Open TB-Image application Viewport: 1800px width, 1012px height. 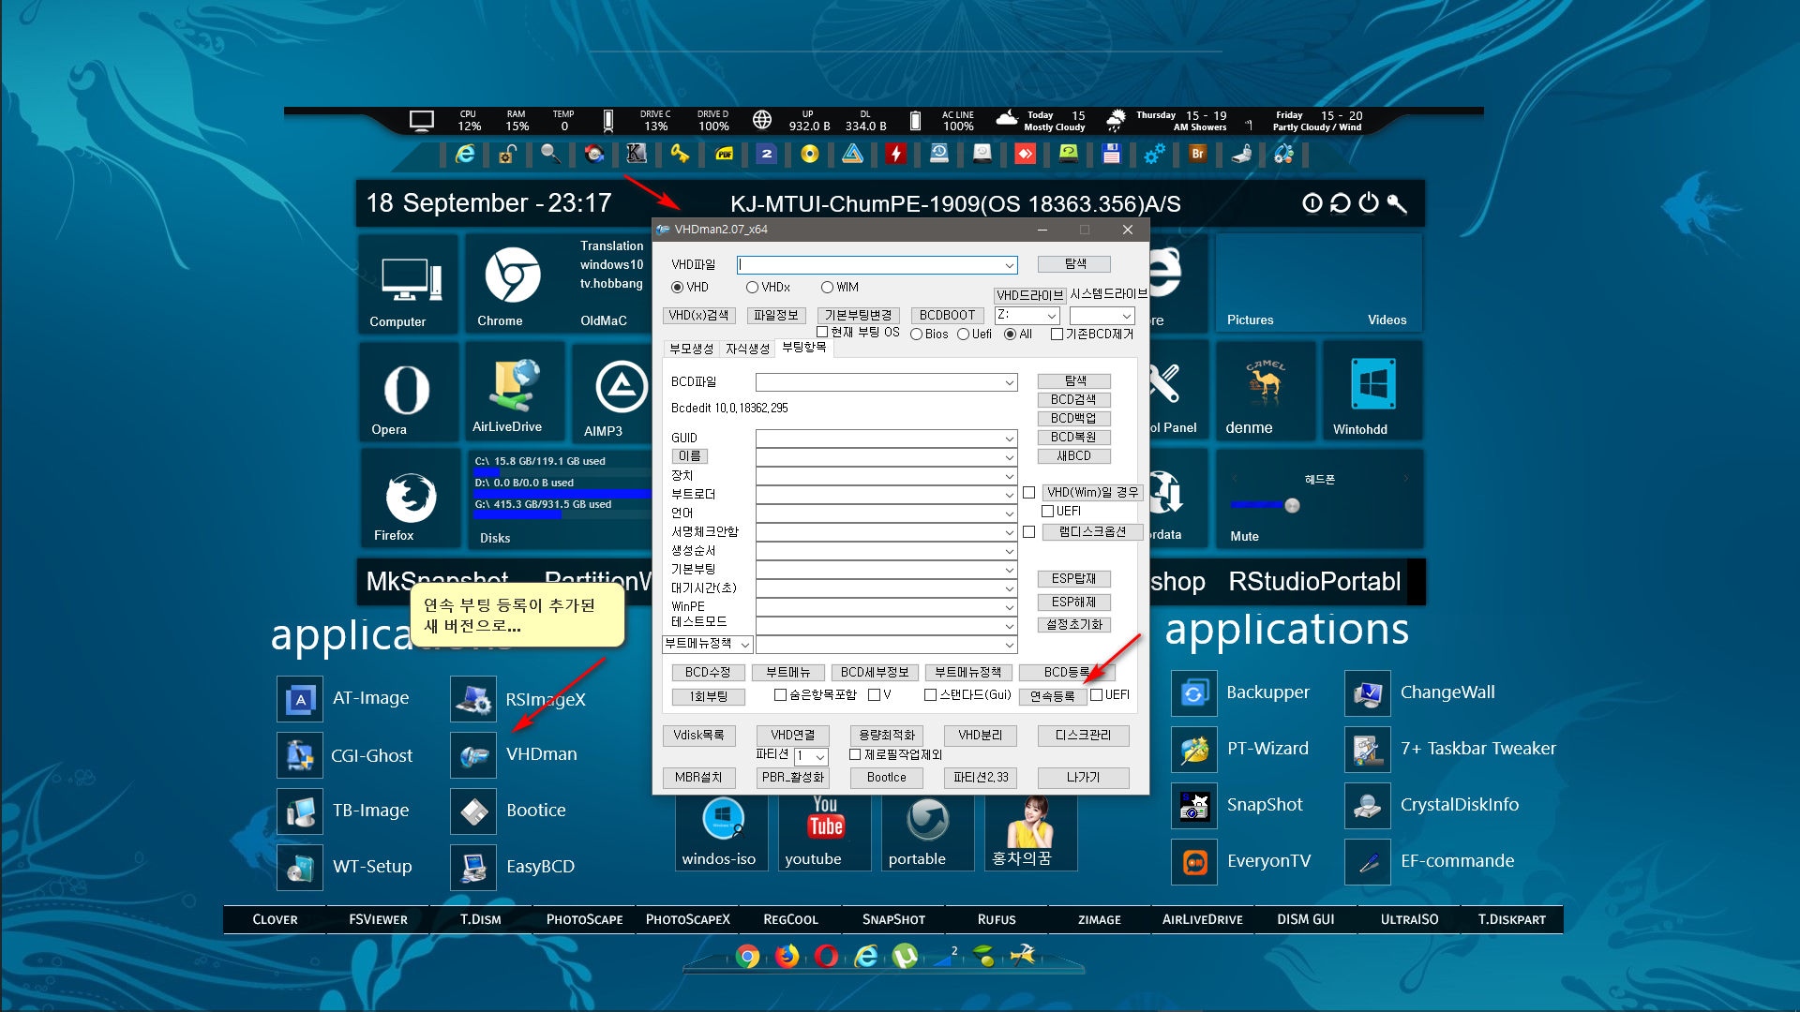tap(300, 811)
